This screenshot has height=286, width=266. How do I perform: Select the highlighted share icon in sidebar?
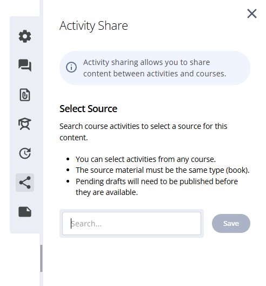(x=25, y=183)
